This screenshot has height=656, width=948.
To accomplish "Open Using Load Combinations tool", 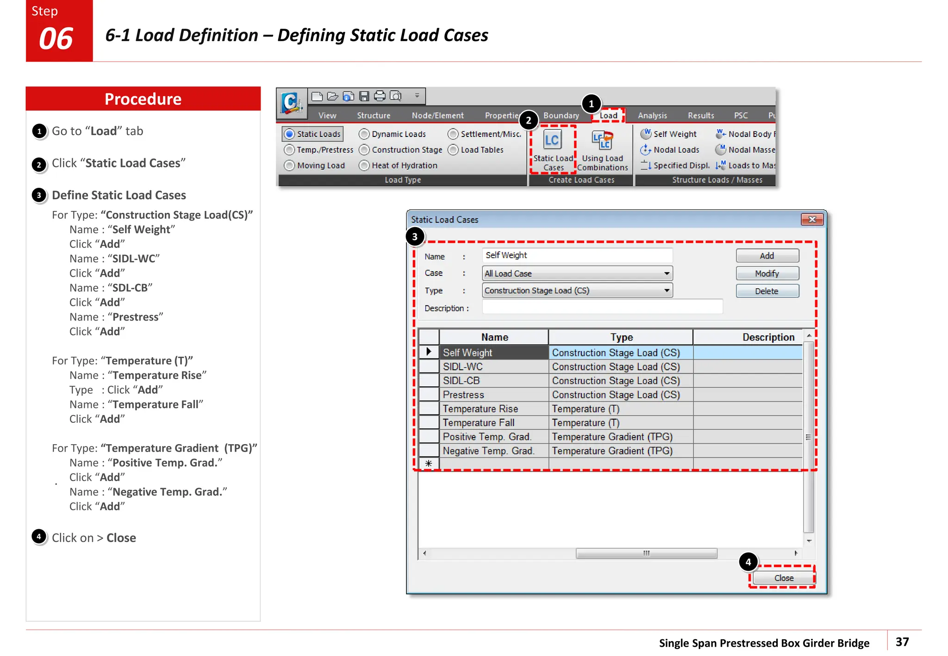I will (x=602, y=140).
